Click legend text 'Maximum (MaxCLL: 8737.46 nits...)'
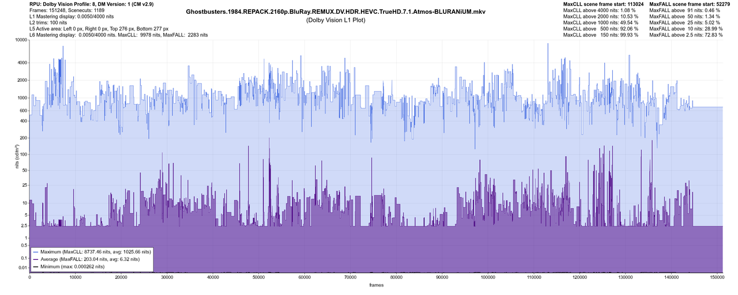 pyautogui.click(x=96, y=252)
